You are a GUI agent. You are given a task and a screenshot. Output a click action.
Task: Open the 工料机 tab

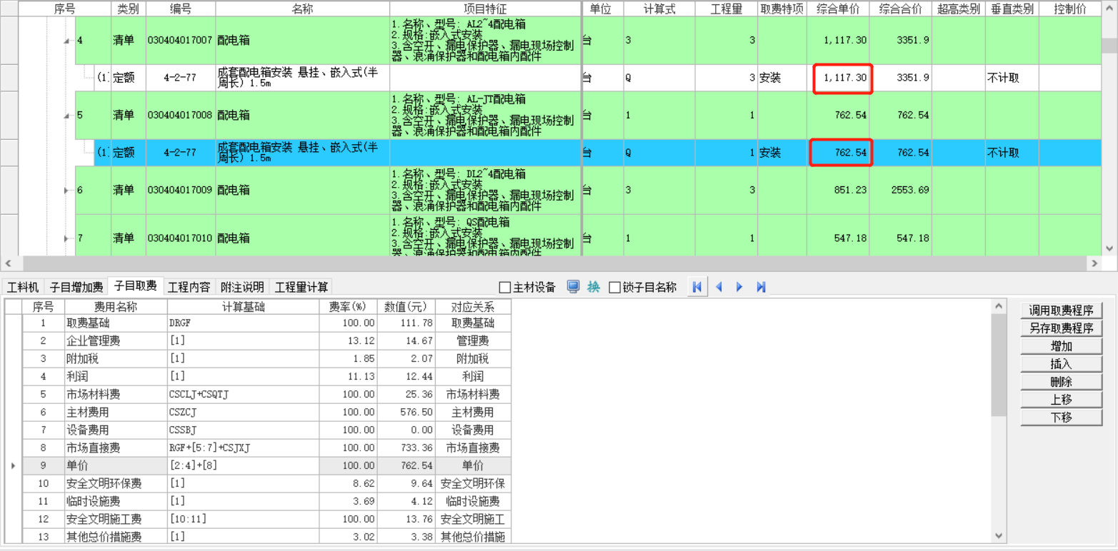[x=23, y=287]
